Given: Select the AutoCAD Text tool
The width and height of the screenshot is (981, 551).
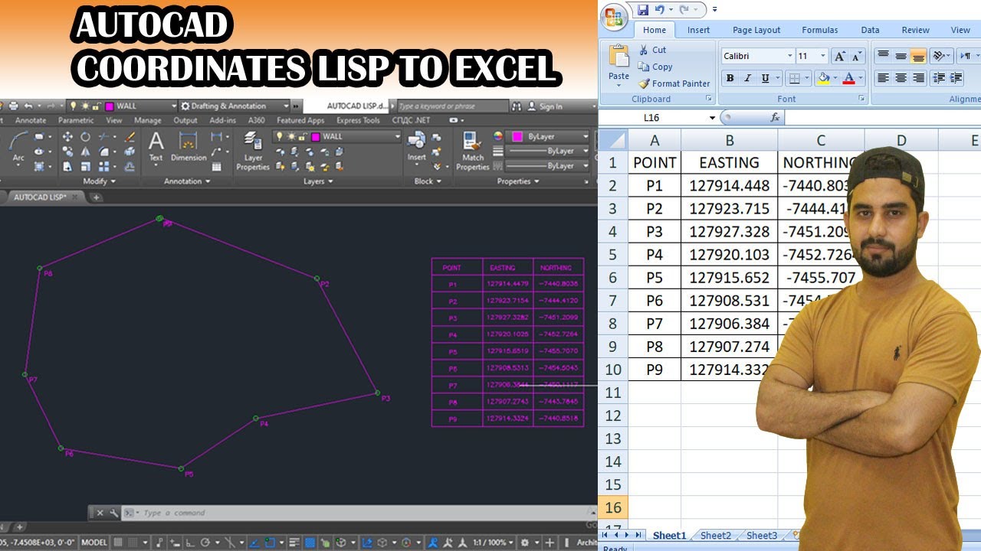Looking at the screenshot, I should (156, 147).
